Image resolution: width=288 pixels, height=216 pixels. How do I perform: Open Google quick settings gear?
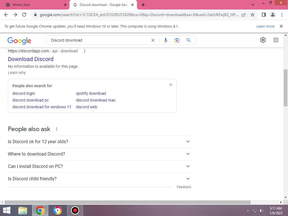click(263, 40)
